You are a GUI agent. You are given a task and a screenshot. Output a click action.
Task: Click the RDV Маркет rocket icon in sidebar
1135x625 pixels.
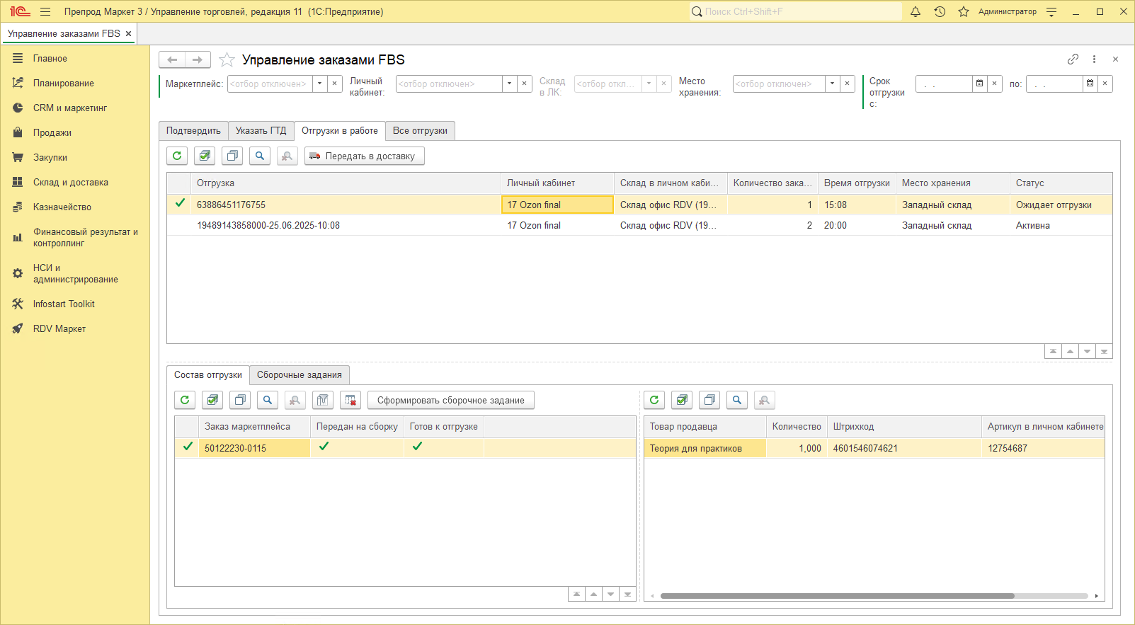tap(18, 328)
